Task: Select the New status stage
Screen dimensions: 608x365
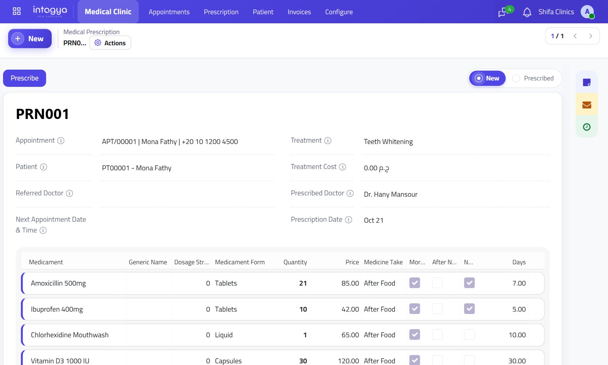Action: click(487, 78)
